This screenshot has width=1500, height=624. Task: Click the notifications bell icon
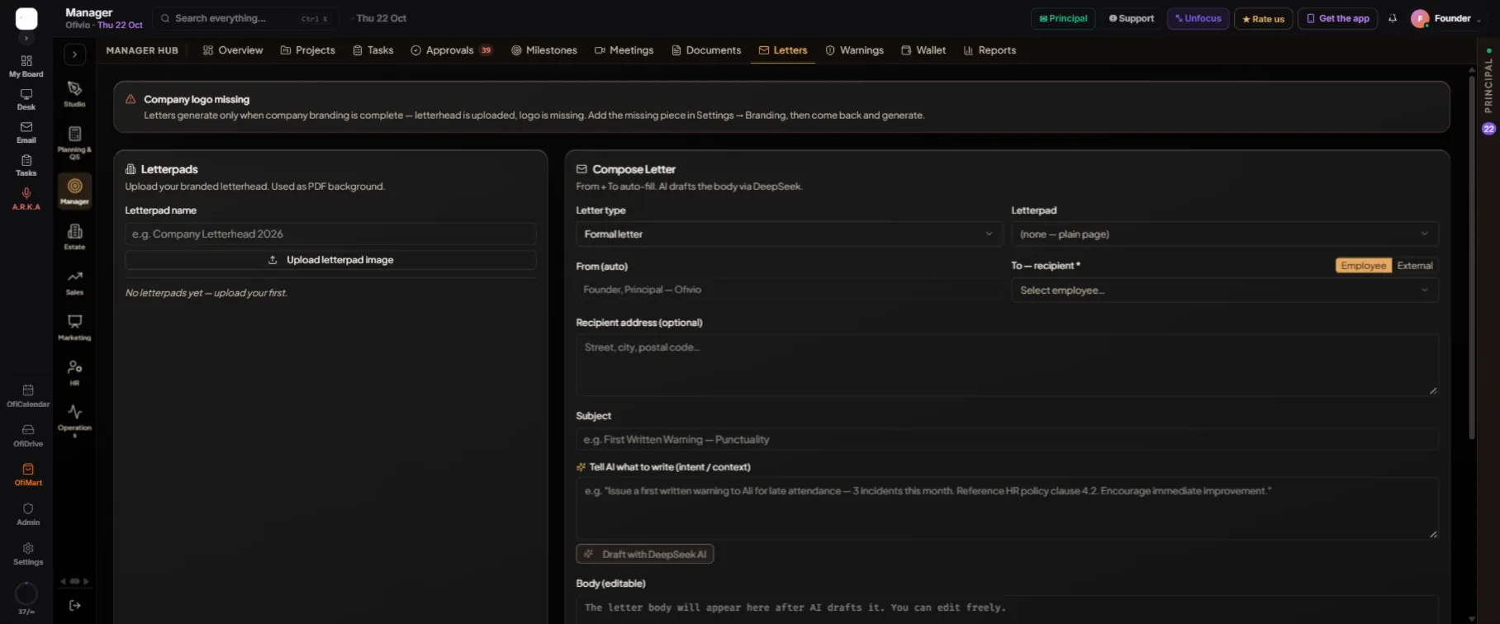(1393, 18)
